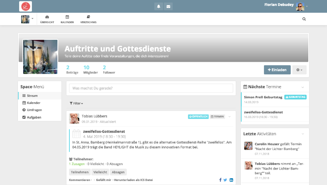Click Tobias Lübbers activity avatar
The image size is (327, 185).
tap(248, 166)
